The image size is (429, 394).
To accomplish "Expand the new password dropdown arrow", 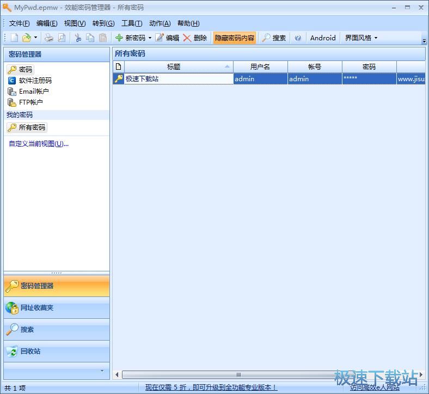I will (x=150, y=38).
